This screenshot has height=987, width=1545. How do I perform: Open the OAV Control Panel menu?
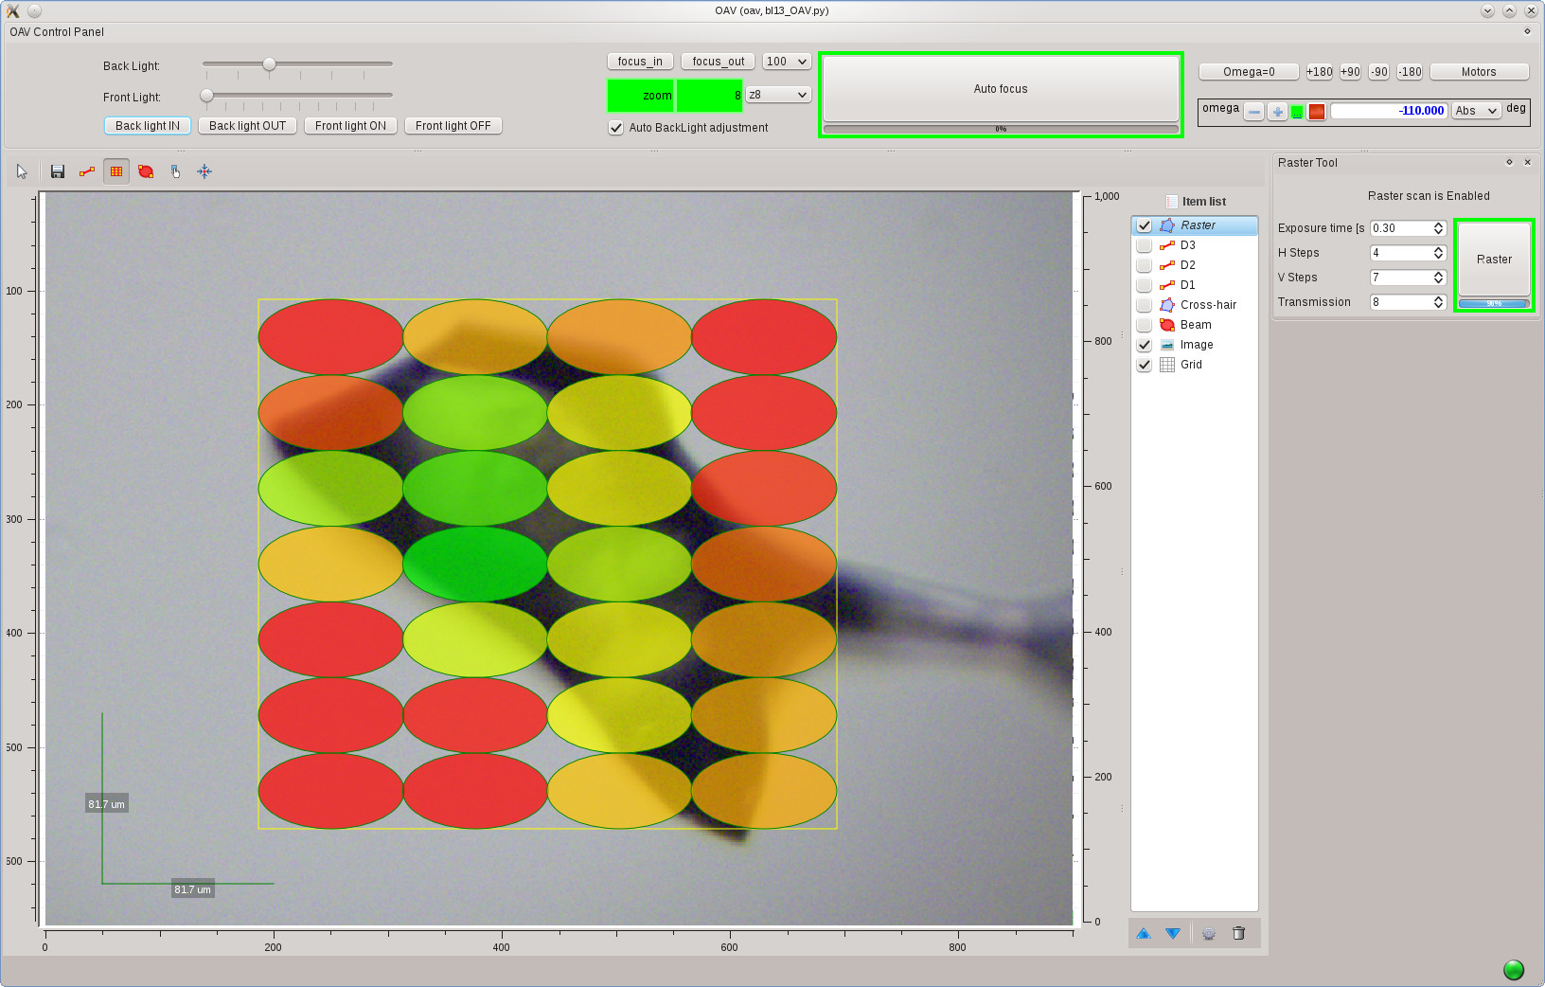pyautogui.click(x=55, y=31)
